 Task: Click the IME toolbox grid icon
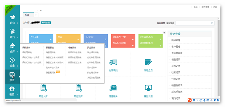(218, 100)
